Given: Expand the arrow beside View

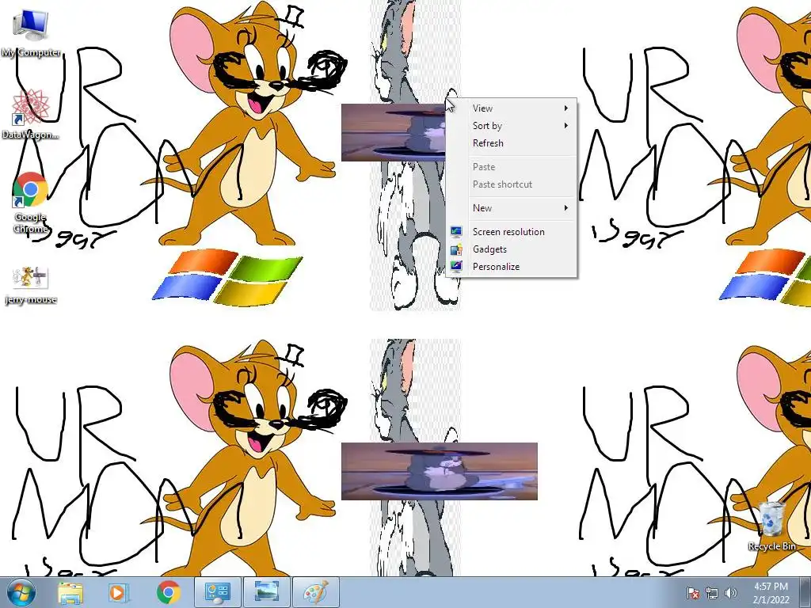Looking at the screenshot, I should [x=565, y=108].
